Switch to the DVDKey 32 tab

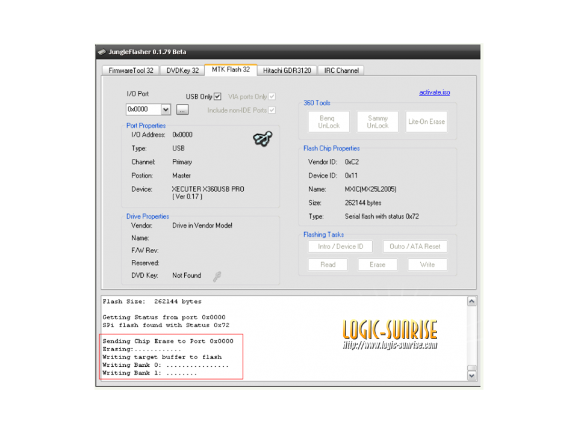pyautogui.click(x=182, y=70)
